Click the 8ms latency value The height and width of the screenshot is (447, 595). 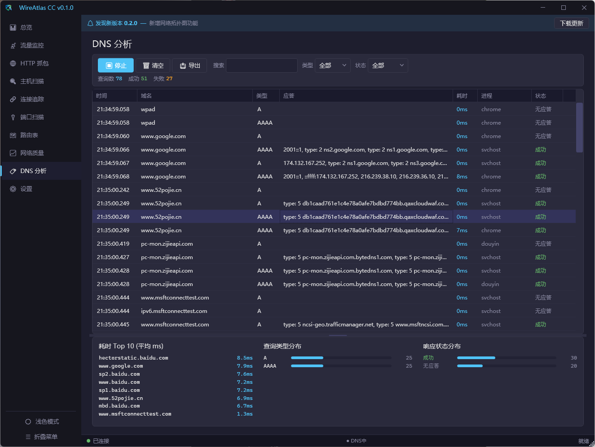point(462,177)
